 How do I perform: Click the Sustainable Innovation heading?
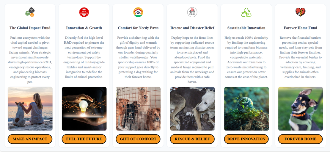tap(246, 28)
